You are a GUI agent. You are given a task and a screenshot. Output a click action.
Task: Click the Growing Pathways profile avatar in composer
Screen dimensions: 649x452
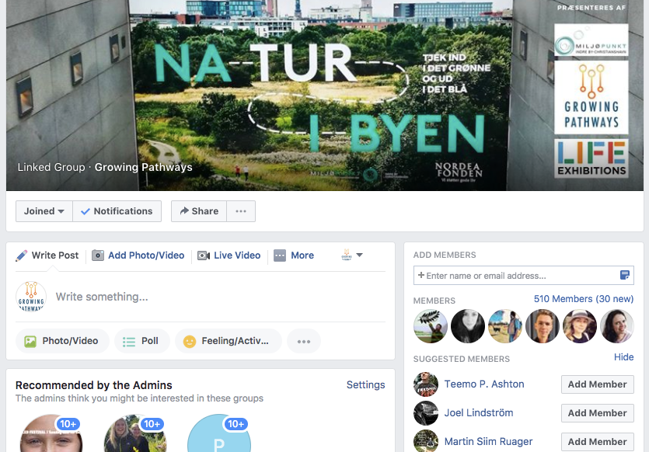[x=31, y=297]
